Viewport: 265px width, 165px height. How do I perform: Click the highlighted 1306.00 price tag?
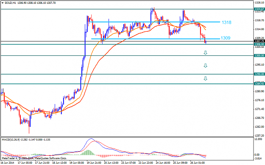point(259,44)
